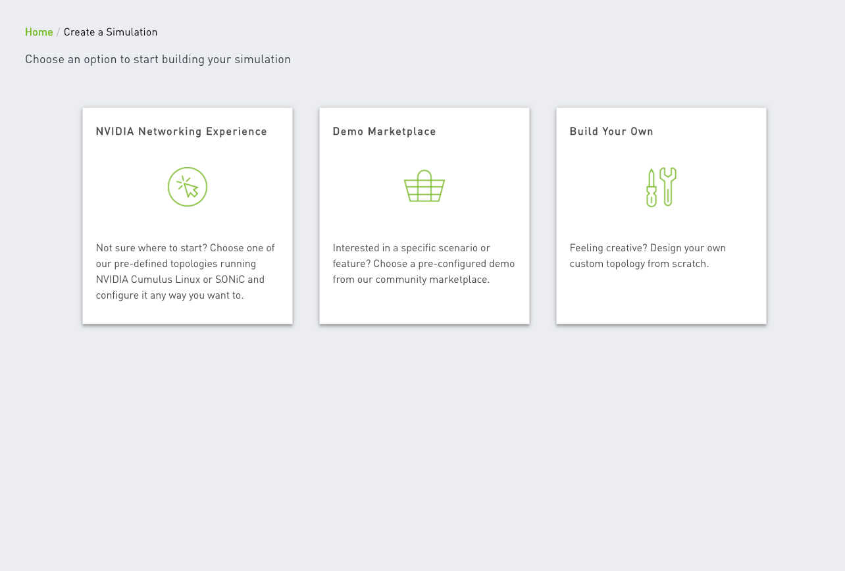Click 'custom topology from scratch' text line

pyautogui.click(x=639, y=264)
